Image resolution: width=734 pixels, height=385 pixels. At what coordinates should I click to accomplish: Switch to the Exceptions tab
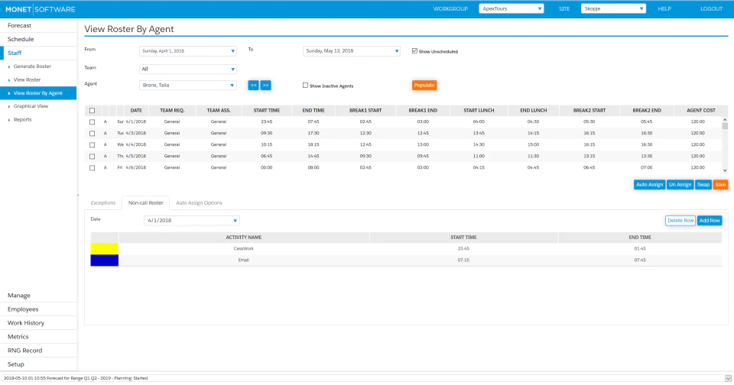[x=103, y=203]
